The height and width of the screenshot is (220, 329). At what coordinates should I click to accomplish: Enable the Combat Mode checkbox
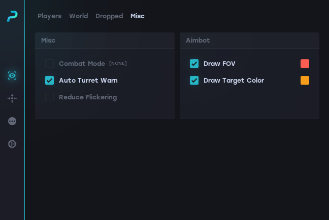50,63
